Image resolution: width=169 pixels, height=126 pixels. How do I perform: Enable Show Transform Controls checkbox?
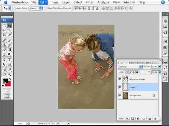tap(46, 8)
